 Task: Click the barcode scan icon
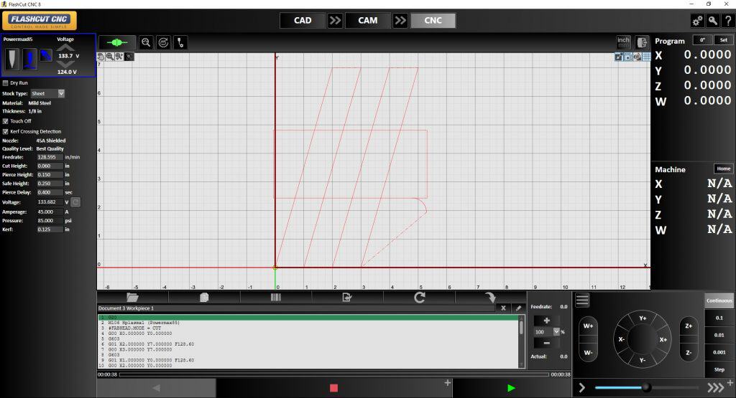(x=275, y=297)
